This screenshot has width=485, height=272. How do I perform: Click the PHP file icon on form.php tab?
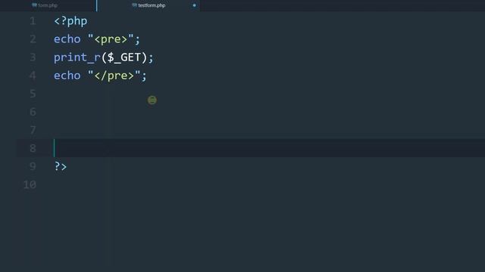tap(34, 5)
